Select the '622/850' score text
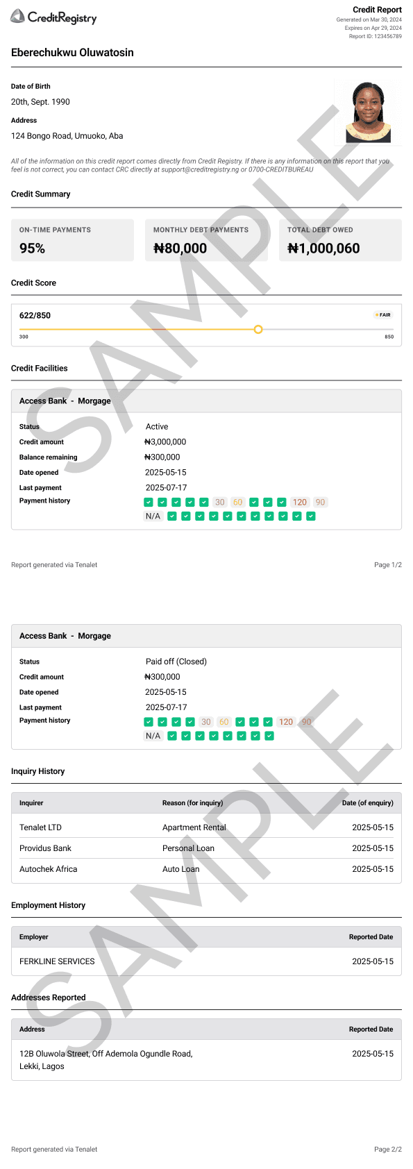 coord(35,315)
